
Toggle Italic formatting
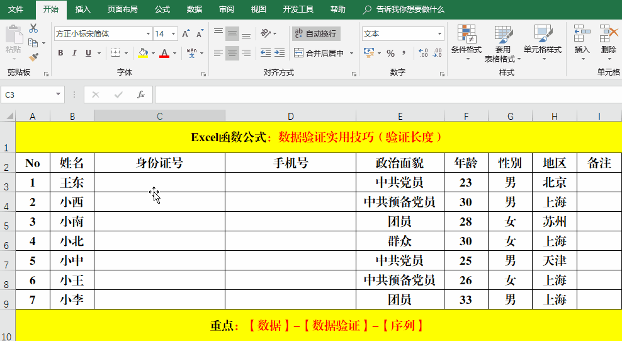tap(74, 54)
